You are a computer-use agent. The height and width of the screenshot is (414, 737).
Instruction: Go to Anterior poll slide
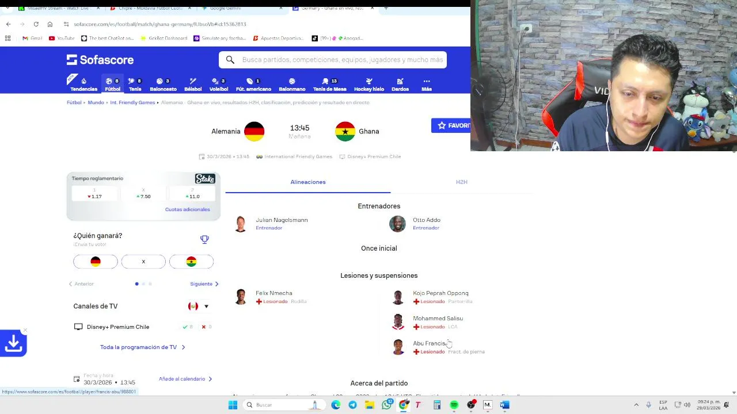81,283
